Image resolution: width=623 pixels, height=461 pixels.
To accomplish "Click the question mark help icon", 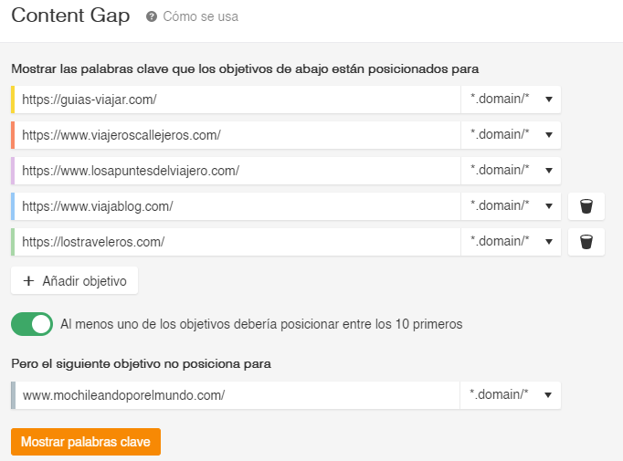I will (152, 16).
